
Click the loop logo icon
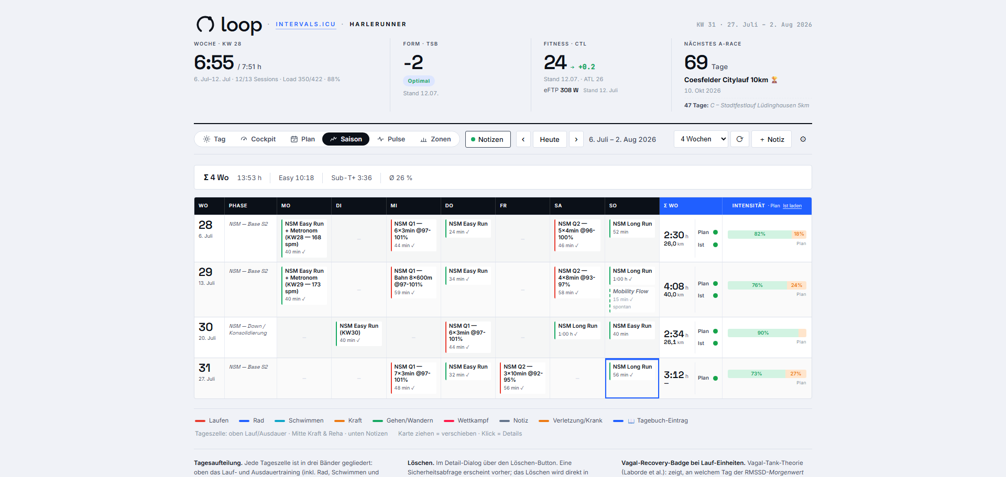(205, 24)
